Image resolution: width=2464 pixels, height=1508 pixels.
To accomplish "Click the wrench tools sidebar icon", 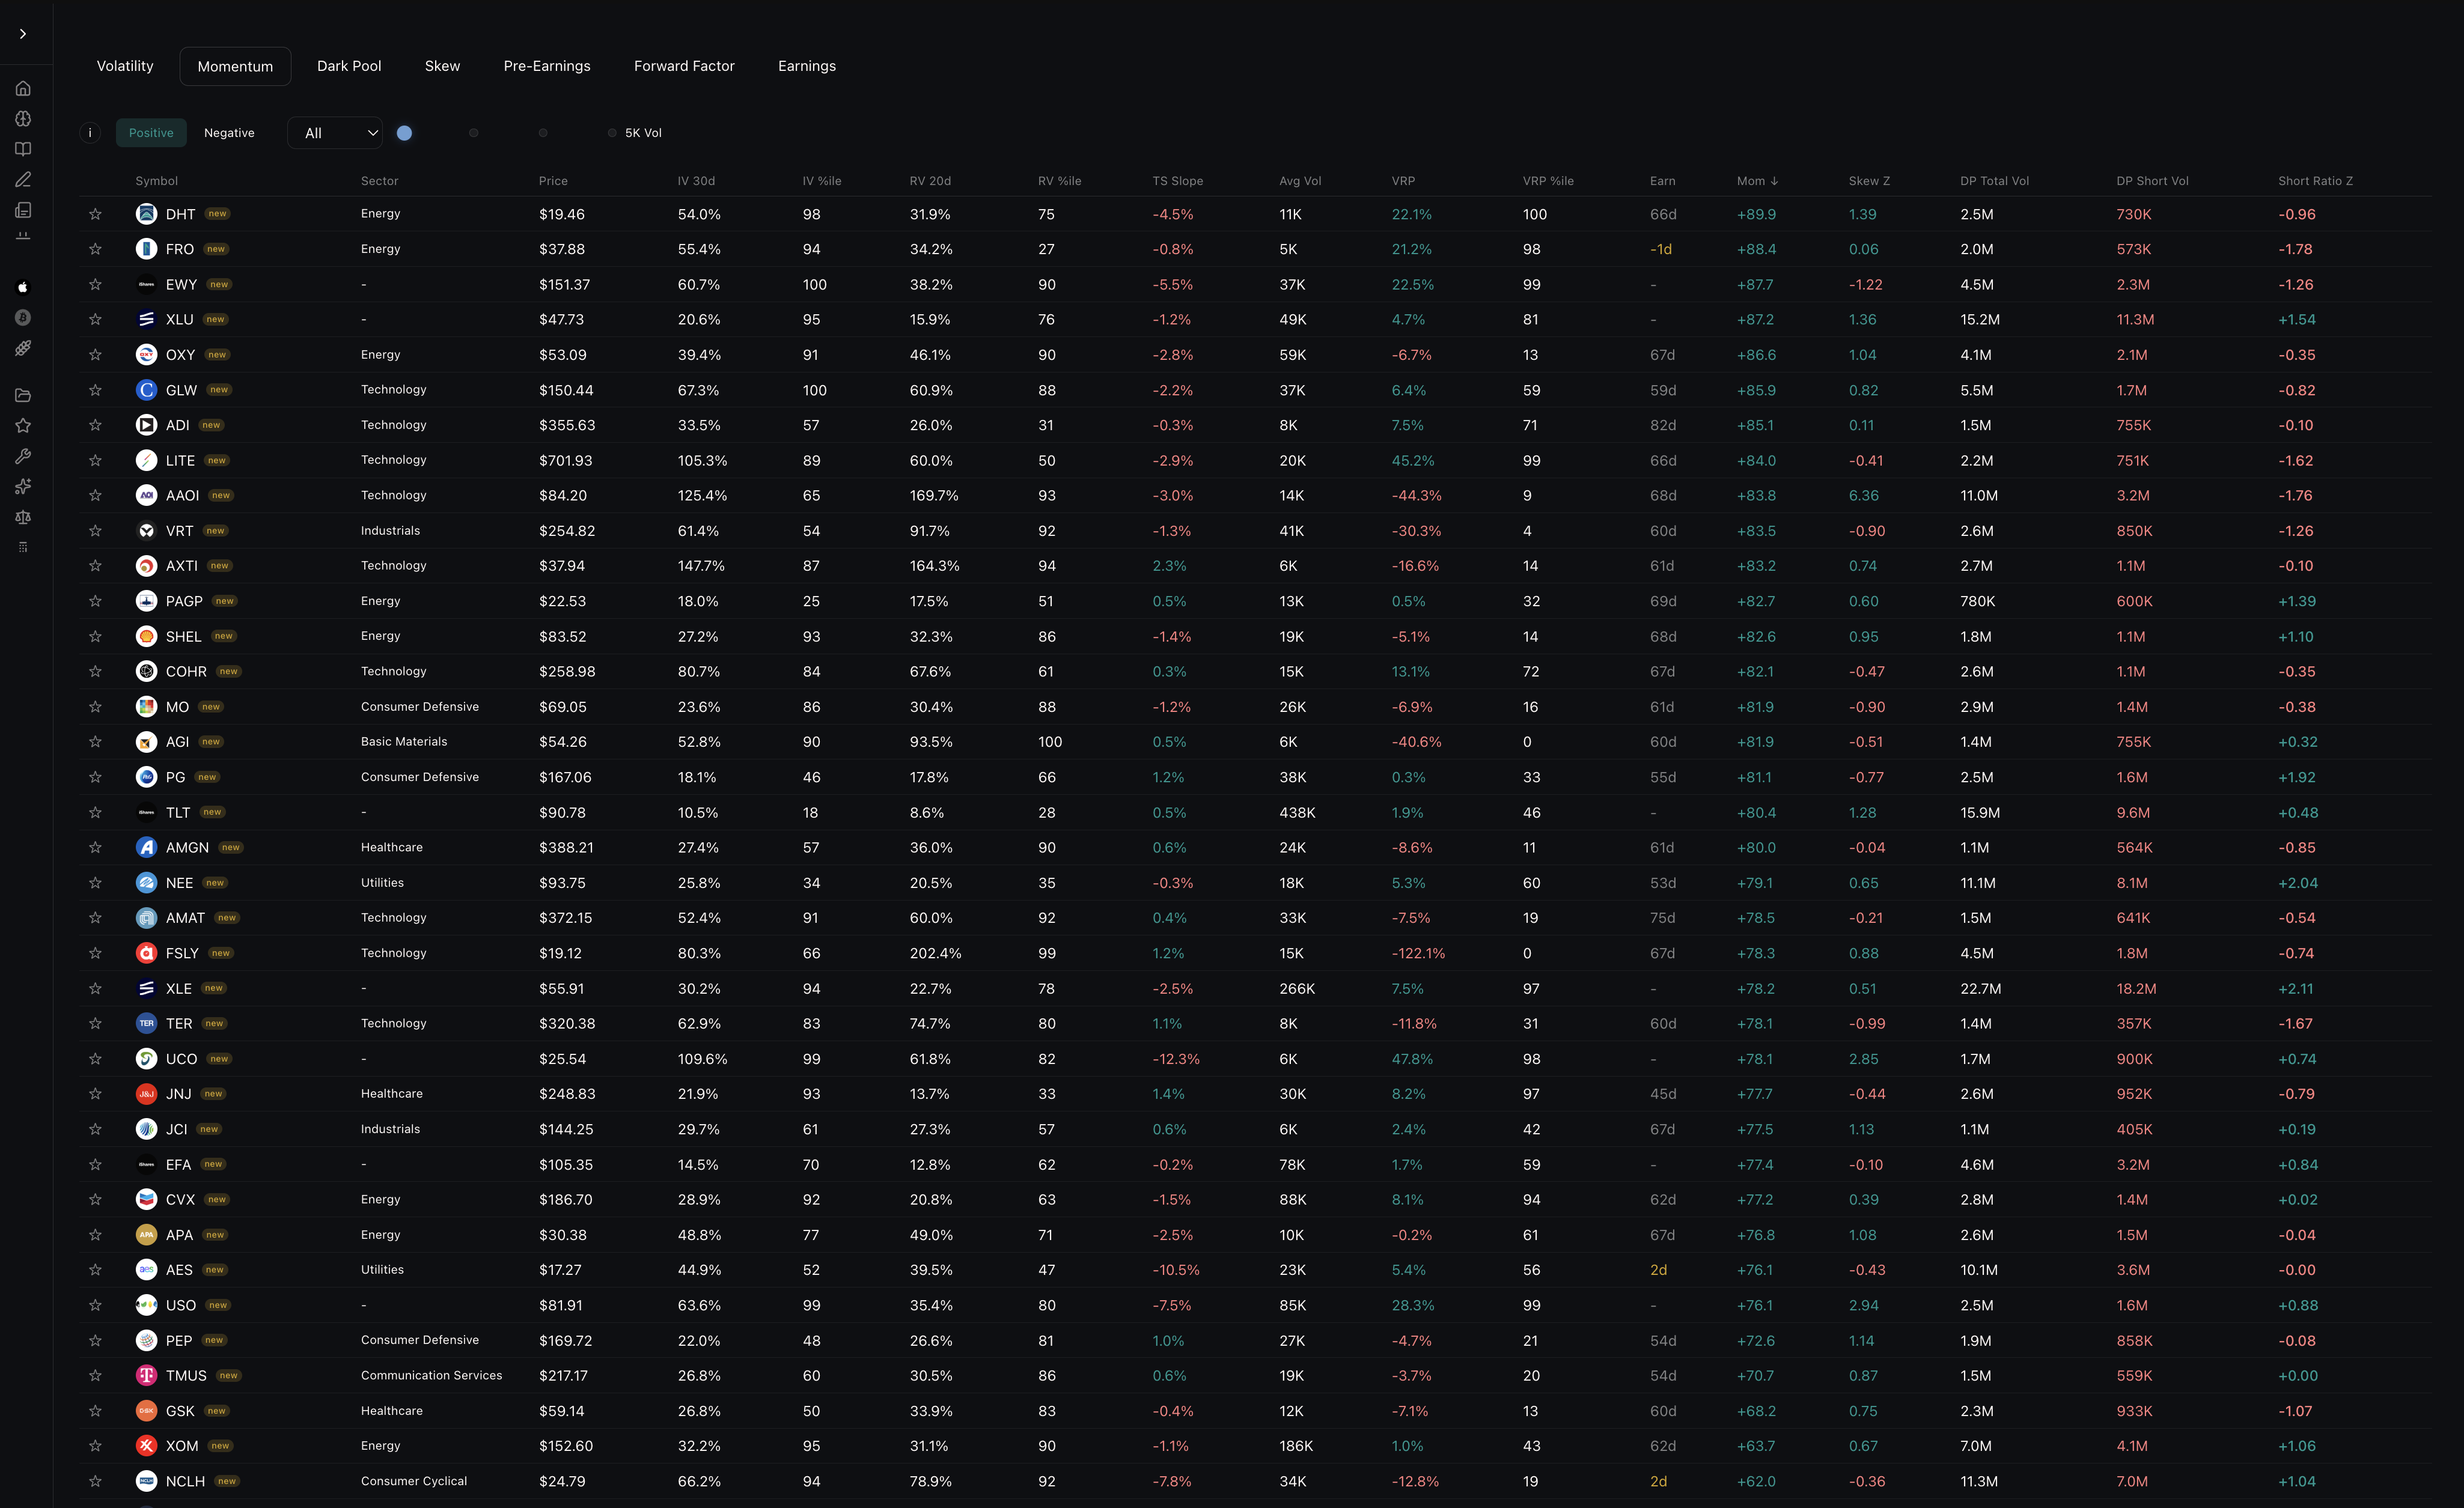I will (x=23, y=456).
